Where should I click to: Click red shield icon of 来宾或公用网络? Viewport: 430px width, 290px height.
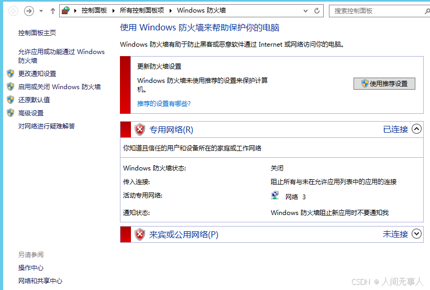click(x=140, y=234)
